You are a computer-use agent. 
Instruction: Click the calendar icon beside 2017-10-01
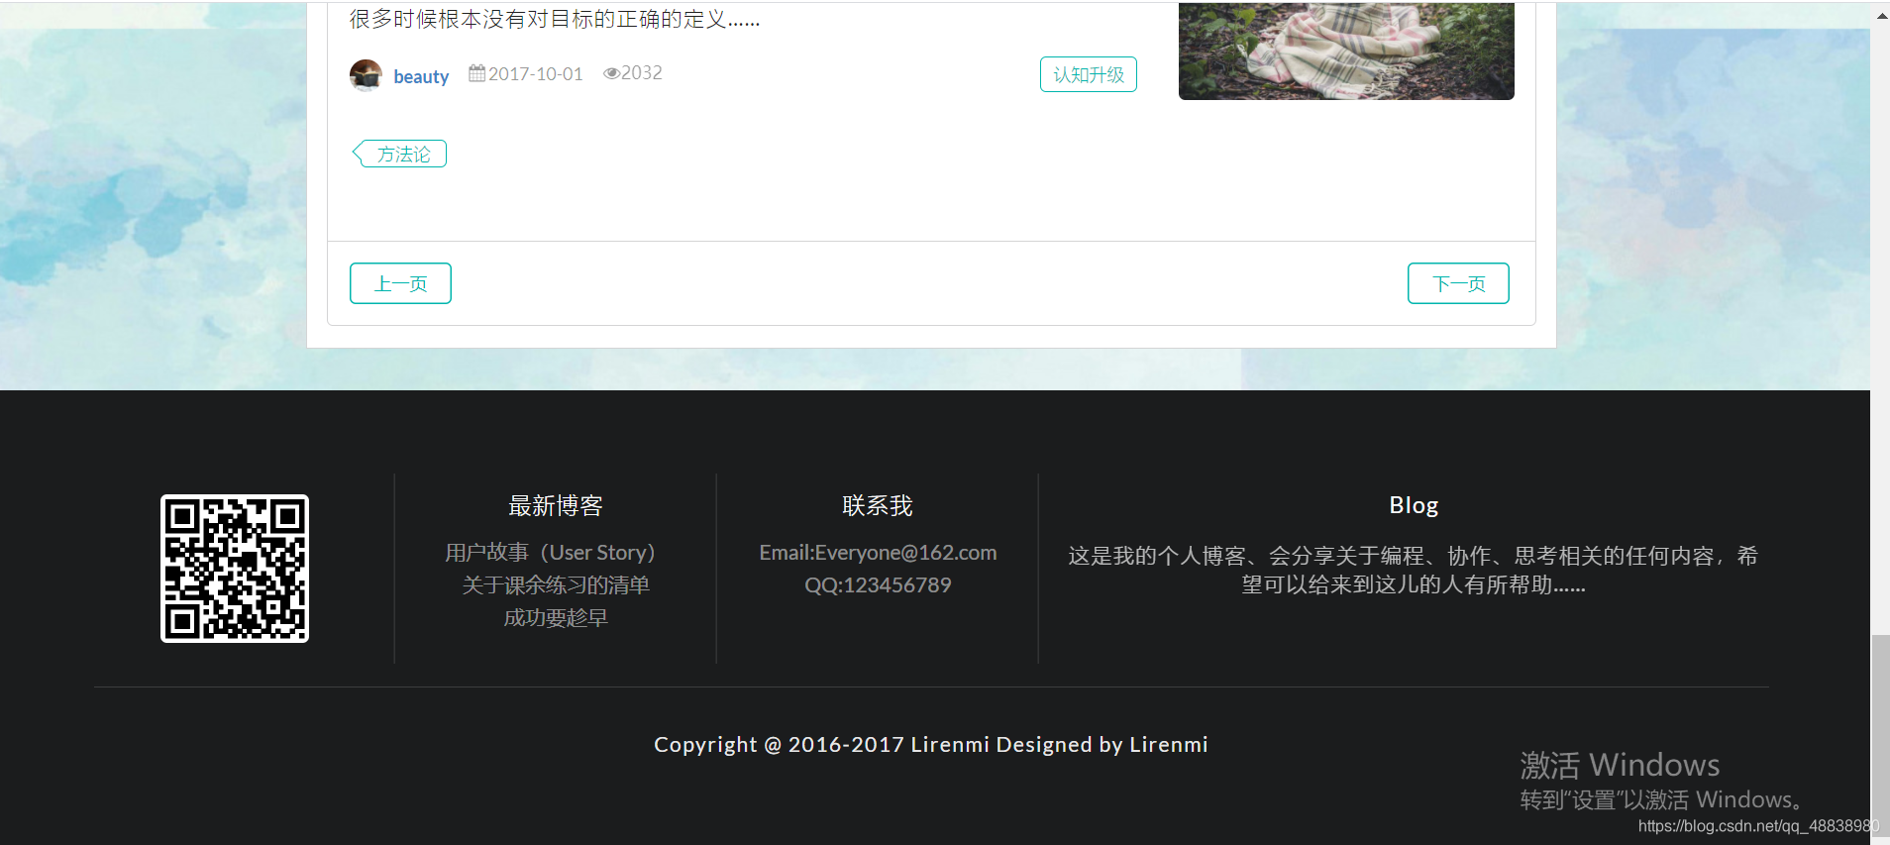pos(476,73)
